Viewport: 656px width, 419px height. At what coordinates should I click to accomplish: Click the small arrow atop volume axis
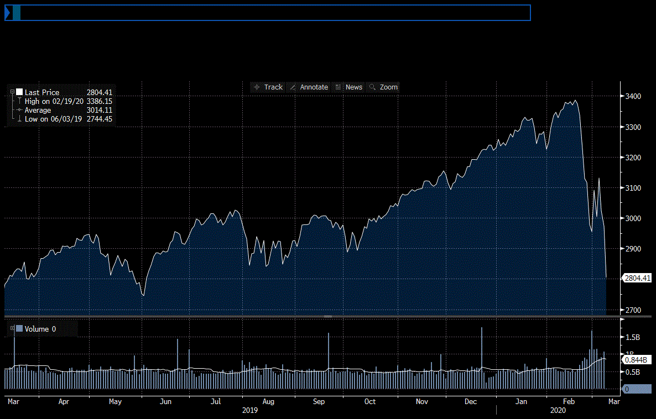coord(622,320)
